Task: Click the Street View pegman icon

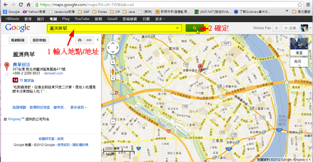Action: [x=113, y=72]
